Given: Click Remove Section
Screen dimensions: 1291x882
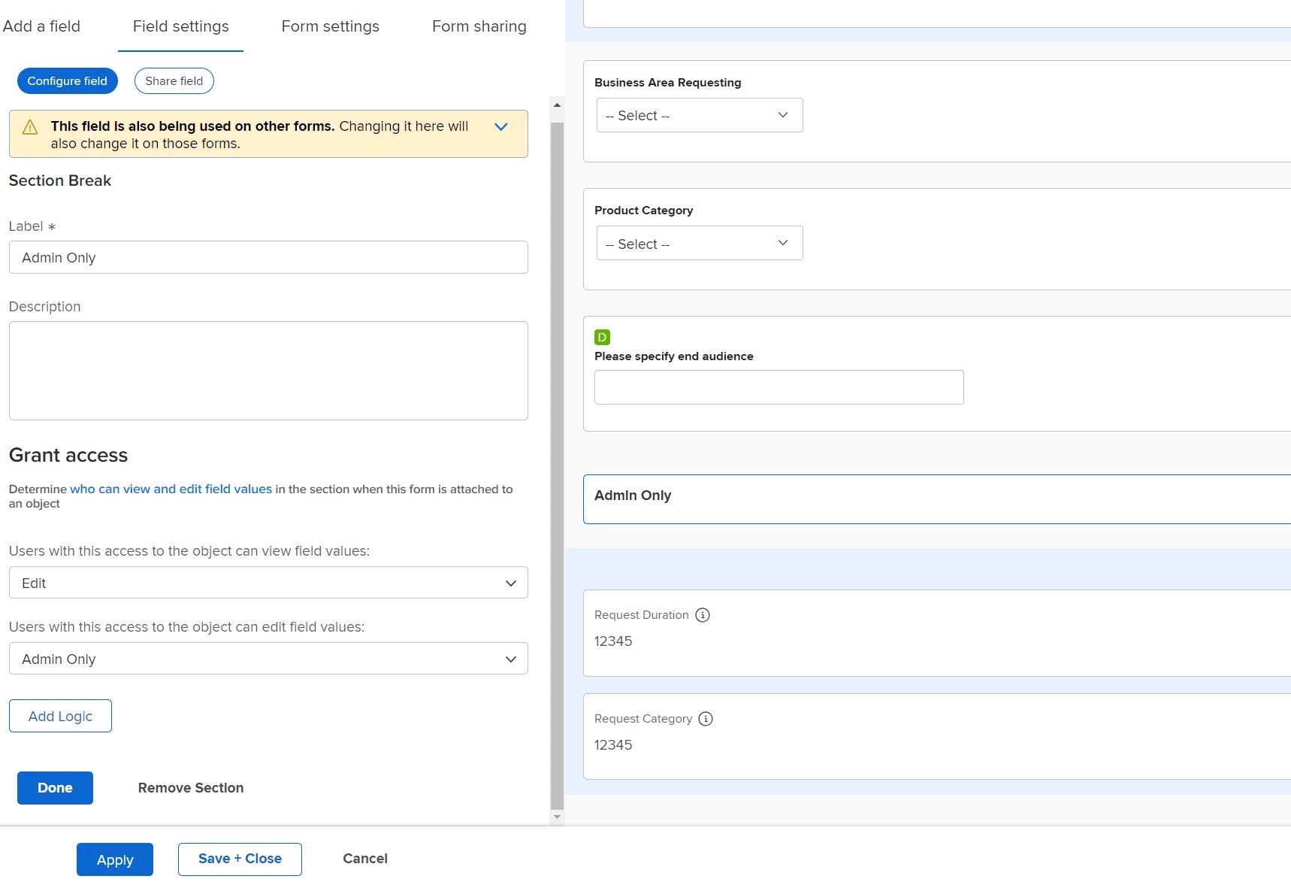Looking at the screenshot, I should (191, 788).
